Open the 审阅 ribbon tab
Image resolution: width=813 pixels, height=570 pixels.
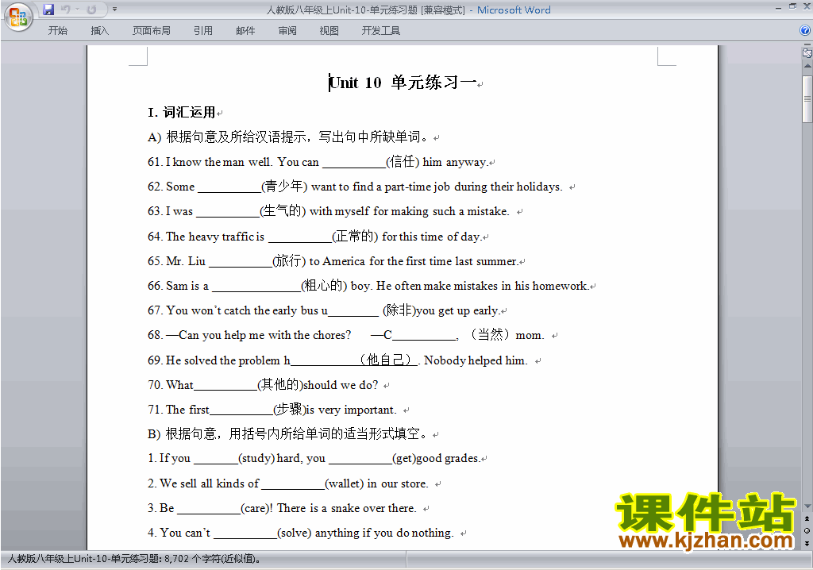pos(287,31)
